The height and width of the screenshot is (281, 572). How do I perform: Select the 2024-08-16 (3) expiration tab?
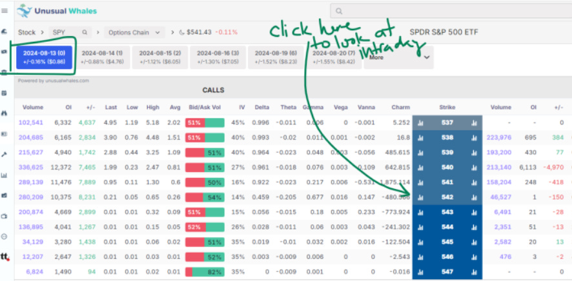click(x=218, y=57)
